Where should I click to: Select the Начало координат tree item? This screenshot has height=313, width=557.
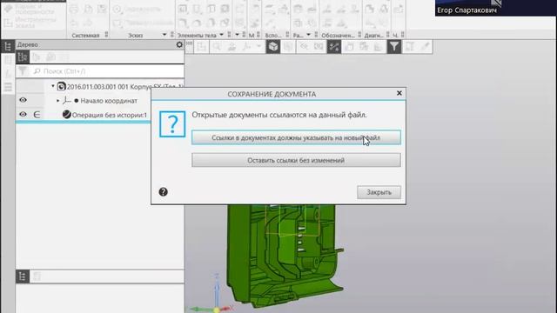(x=109, y=101)
